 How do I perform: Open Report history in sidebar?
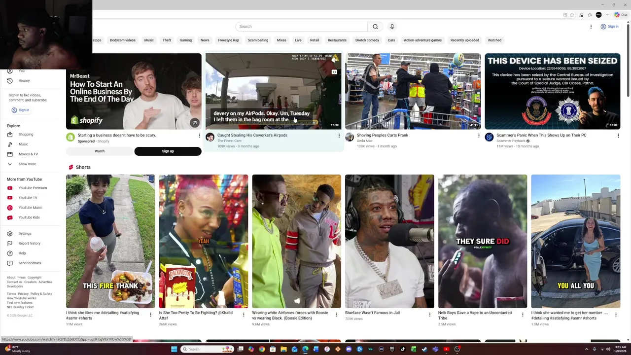pyautogui.click(x=29, y=243)
